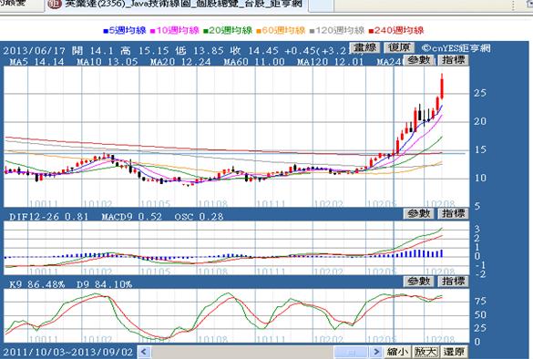Click the MACD9 0.52 reading
Screen dimensions: 533x359
point(132,217)
